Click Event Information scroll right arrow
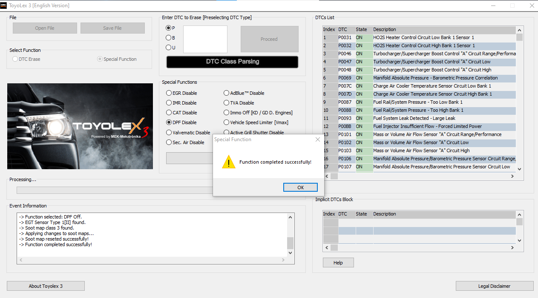The width and height of the screenshot is (538, 298). tap(284, 260)
